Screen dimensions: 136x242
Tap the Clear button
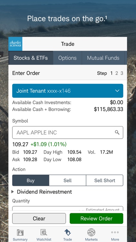[x=39, y=218]
